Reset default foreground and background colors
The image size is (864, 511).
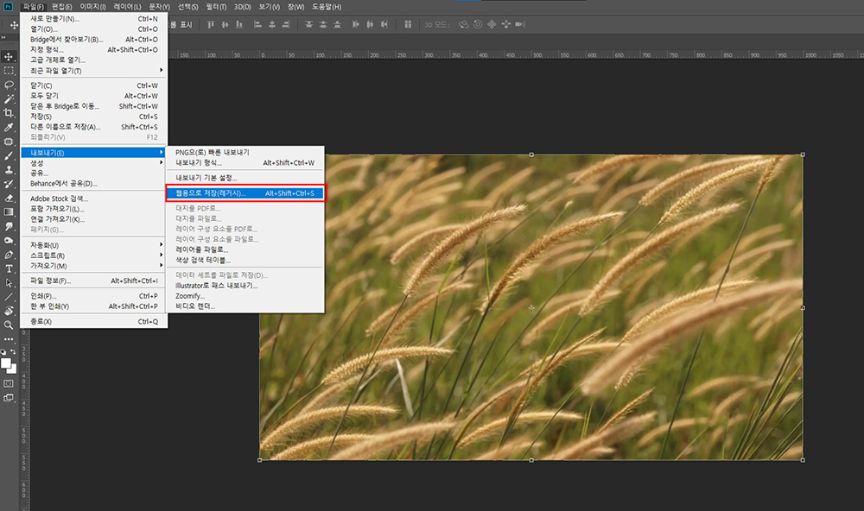click(x=3, y=351)
